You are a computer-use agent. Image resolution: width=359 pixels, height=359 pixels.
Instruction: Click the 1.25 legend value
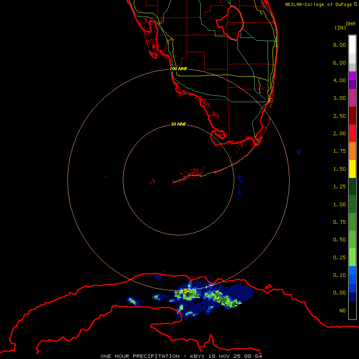click(339, 187)
